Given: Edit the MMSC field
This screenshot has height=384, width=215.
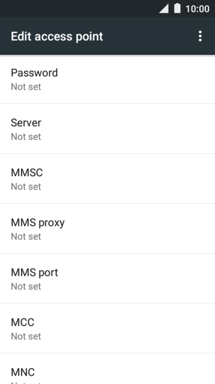Looking at the screenshot, I should pyautogui.click(x=107, y=179).
